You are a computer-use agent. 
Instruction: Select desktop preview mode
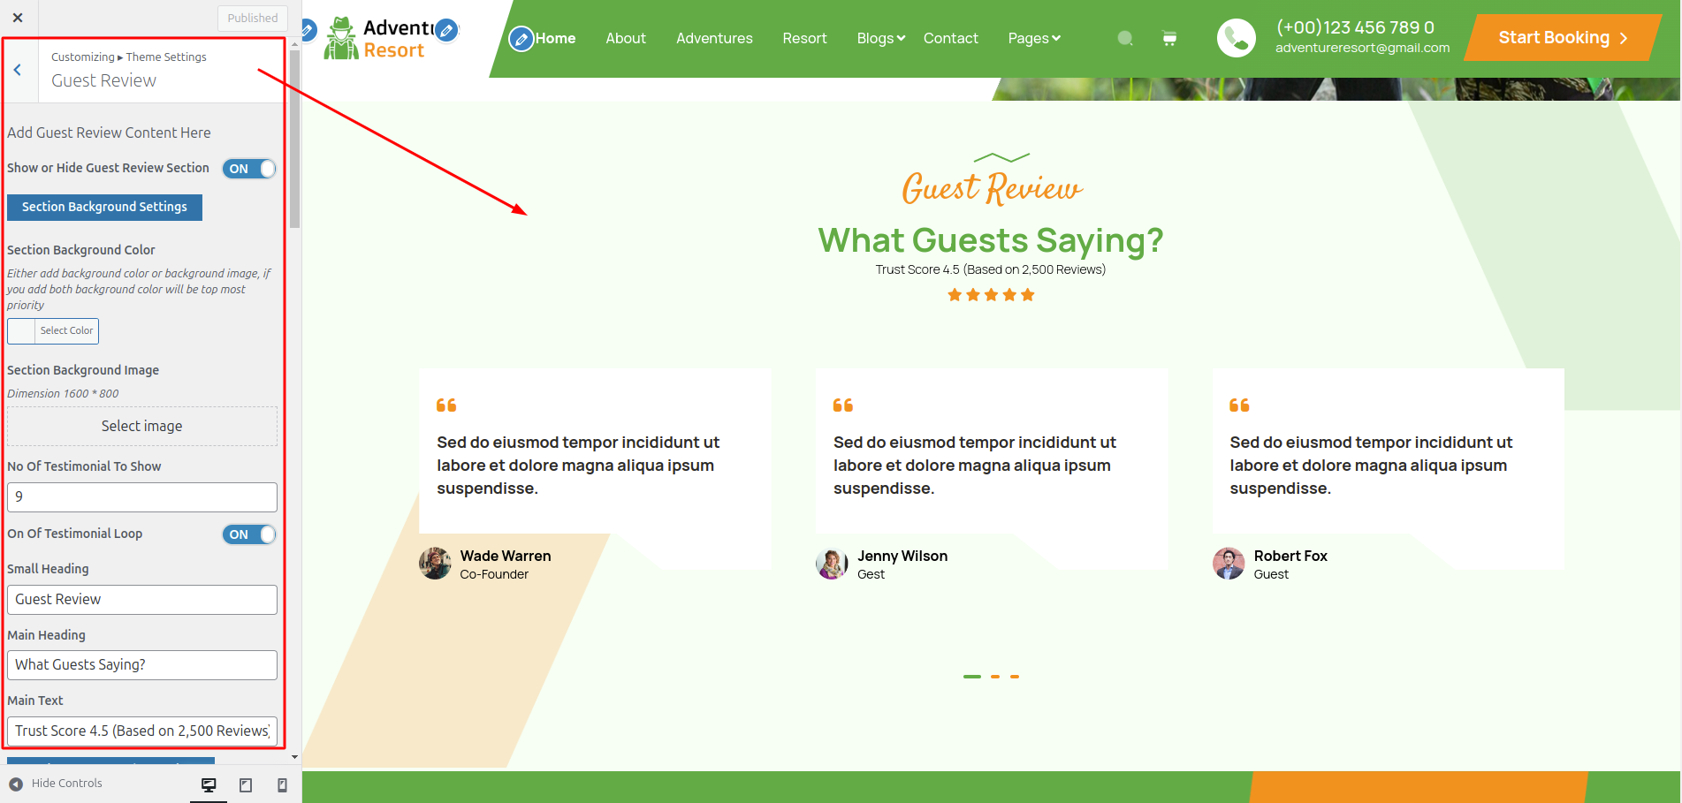(x=209, y=784)
